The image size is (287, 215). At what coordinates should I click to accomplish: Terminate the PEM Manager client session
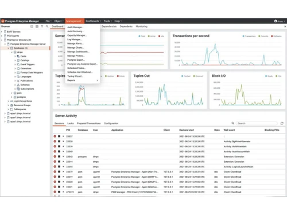pyautogui.click(x=55, y=192)
